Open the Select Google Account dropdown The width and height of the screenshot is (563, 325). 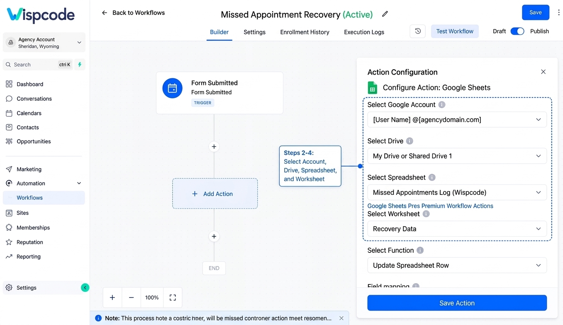coord(457,119)
